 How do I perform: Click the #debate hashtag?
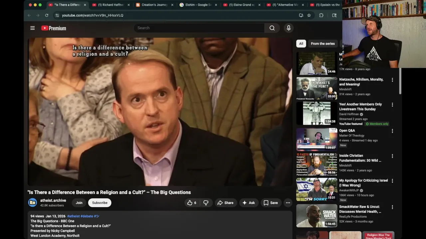pyautogui.click(x=87, y=216)
